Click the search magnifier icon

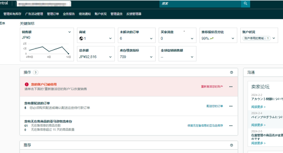(246, 3)
